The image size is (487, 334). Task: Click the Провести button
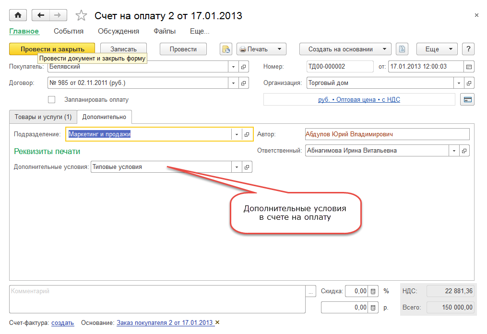pos(183,49)
